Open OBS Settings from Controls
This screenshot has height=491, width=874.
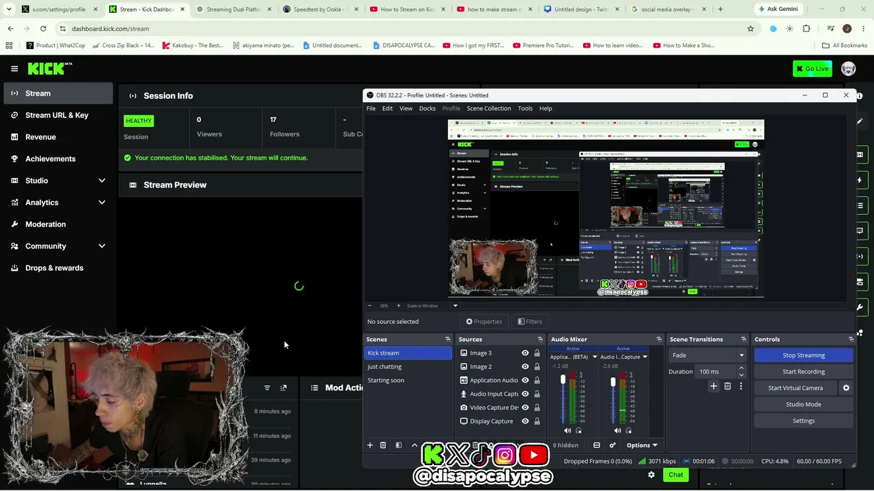[804, 421]
